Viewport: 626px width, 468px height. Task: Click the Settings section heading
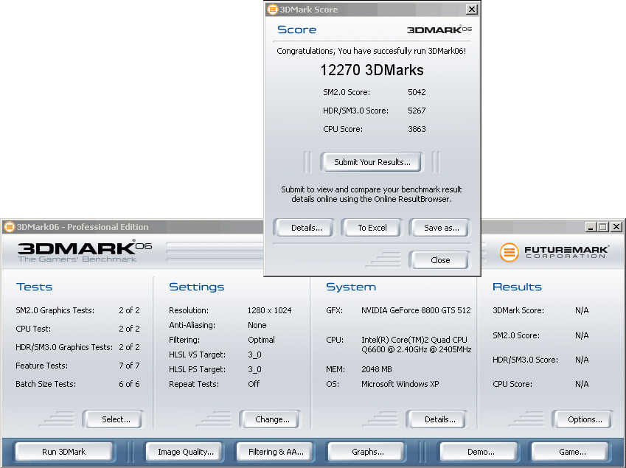[196, 287]
